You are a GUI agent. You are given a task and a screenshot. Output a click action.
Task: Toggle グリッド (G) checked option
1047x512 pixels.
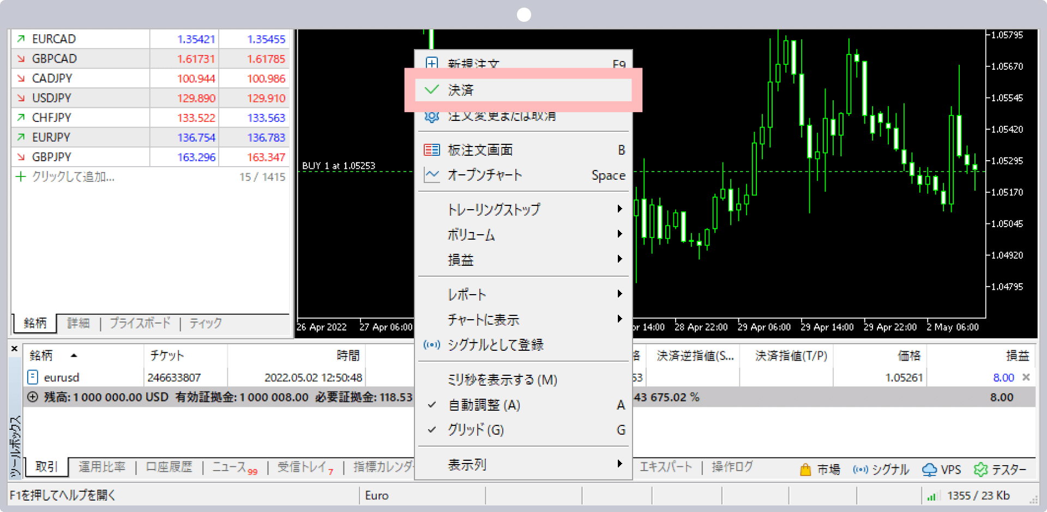(x=523, y=430)
